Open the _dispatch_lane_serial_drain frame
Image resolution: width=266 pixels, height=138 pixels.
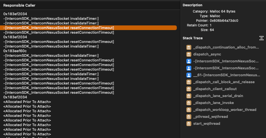tap(218, 96)
